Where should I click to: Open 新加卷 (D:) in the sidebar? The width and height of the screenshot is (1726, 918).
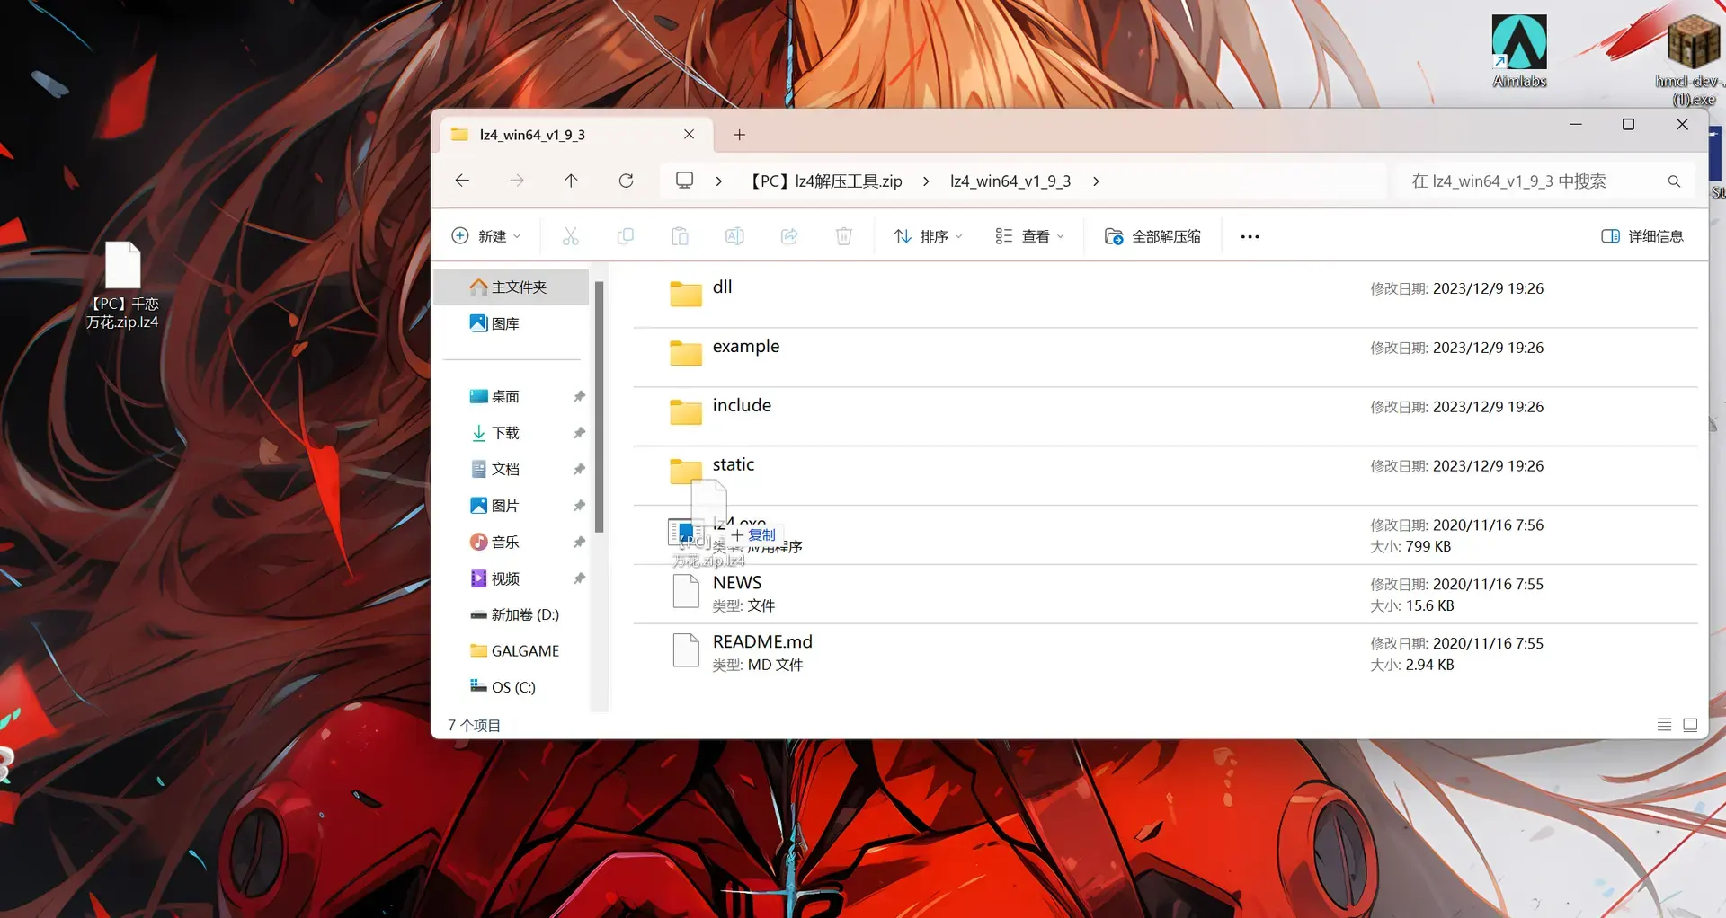tap(512, 614)
